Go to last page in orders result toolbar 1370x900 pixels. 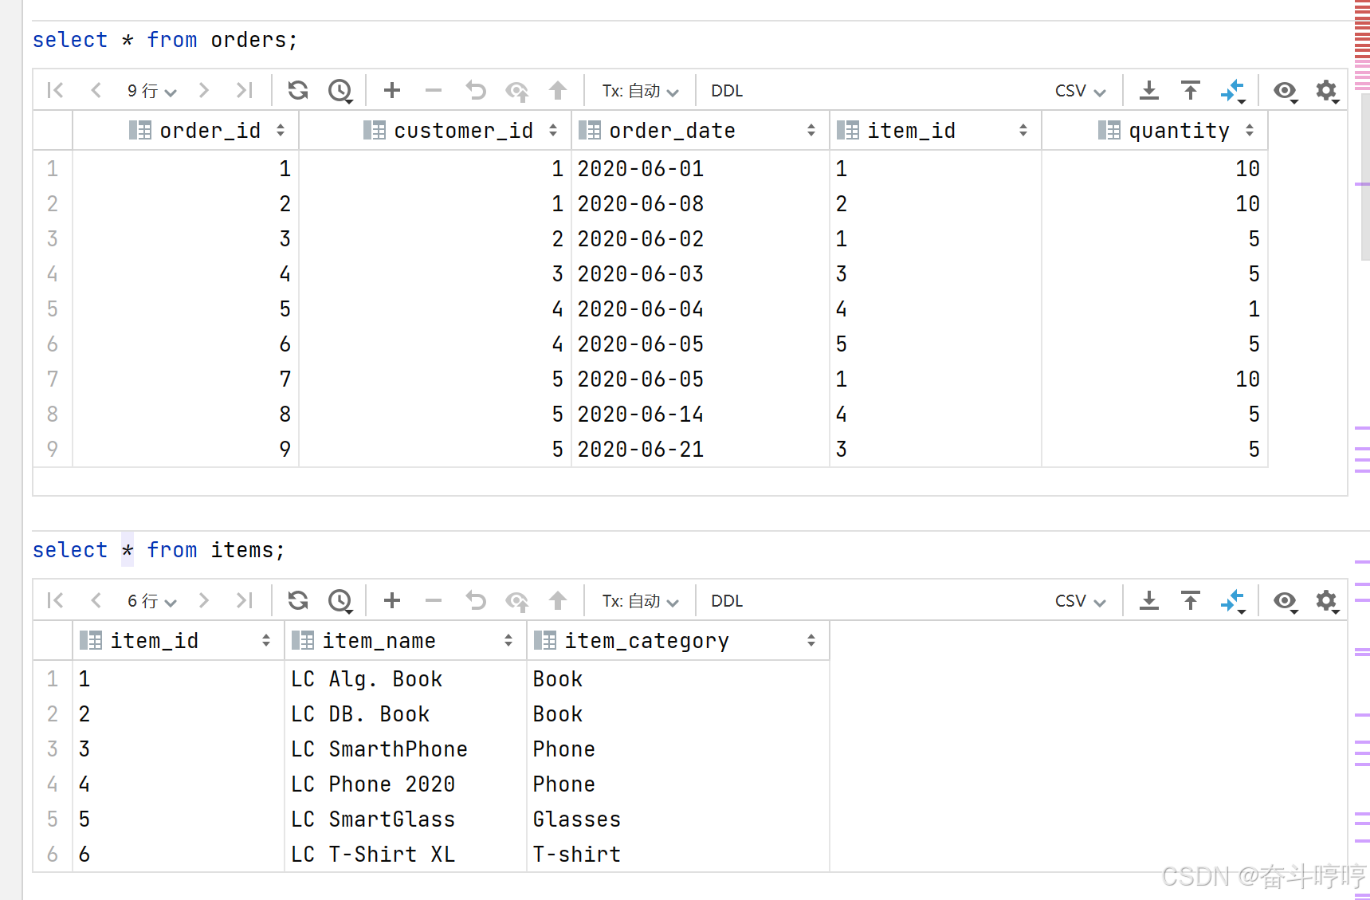(245, 90)
